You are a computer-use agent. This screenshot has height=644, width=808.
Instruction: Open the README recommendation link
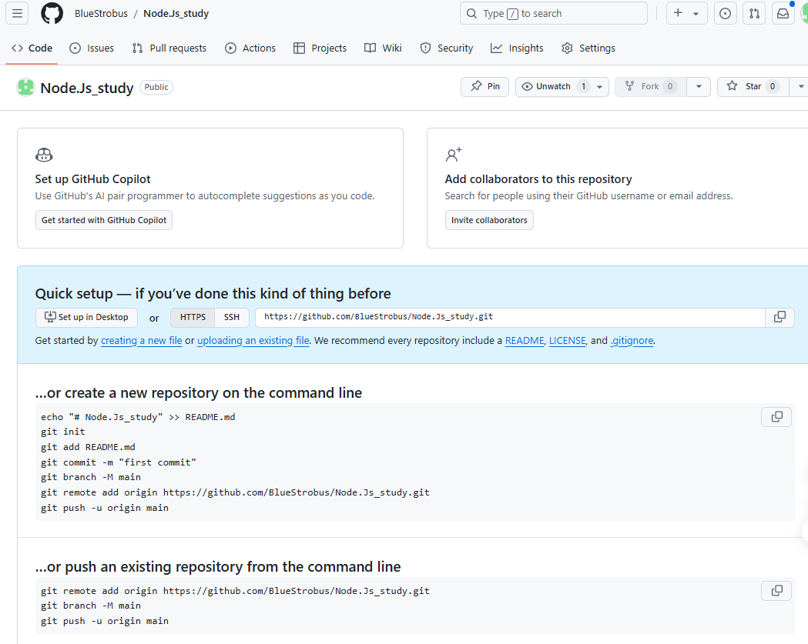(525, 341)
